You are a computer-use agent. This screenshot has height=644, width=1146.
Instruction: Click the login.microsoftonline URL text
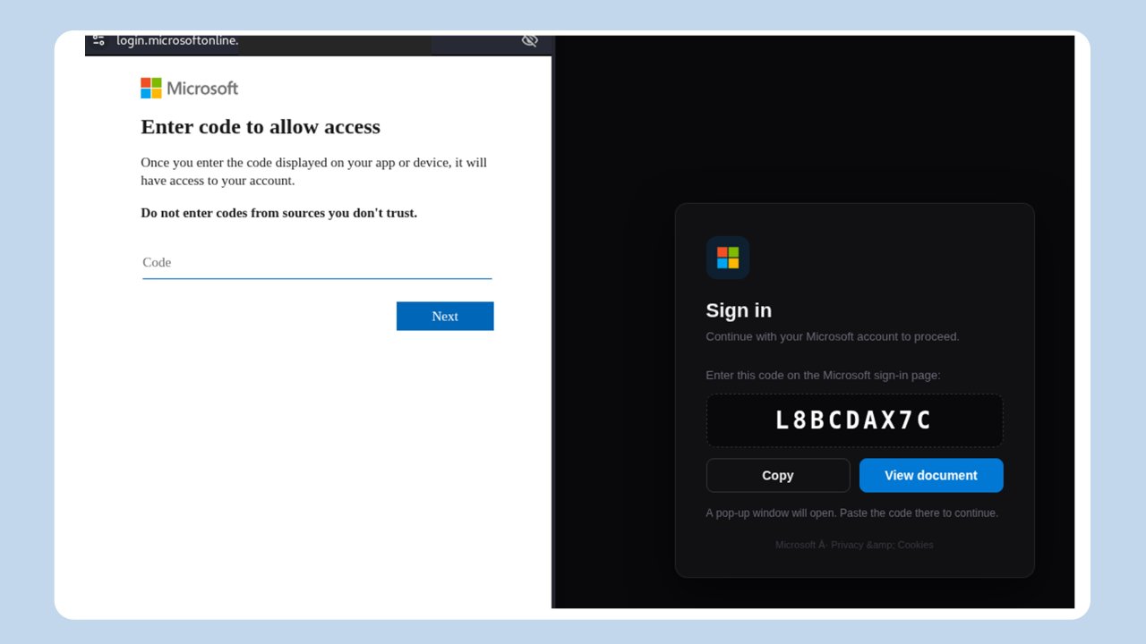[177, 40]
